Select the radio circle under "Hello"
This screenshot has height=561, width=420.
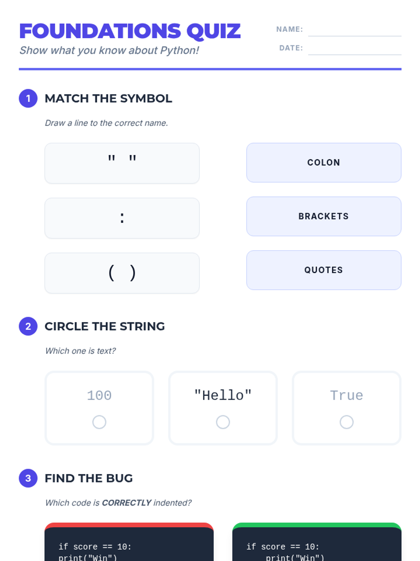click(x=223, y=422)
